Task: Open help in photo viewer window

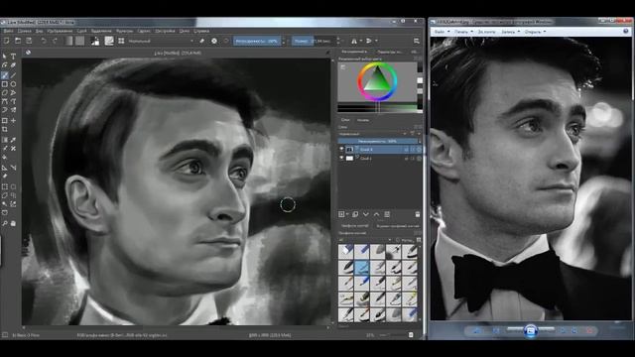Action: click(x=626, y=31)
